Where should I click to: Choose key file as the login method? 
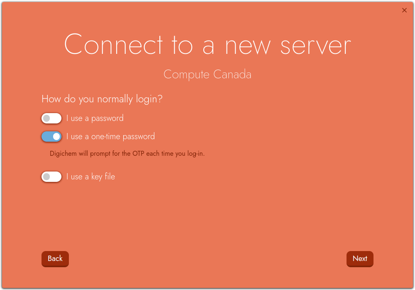(x=51, y=177)
